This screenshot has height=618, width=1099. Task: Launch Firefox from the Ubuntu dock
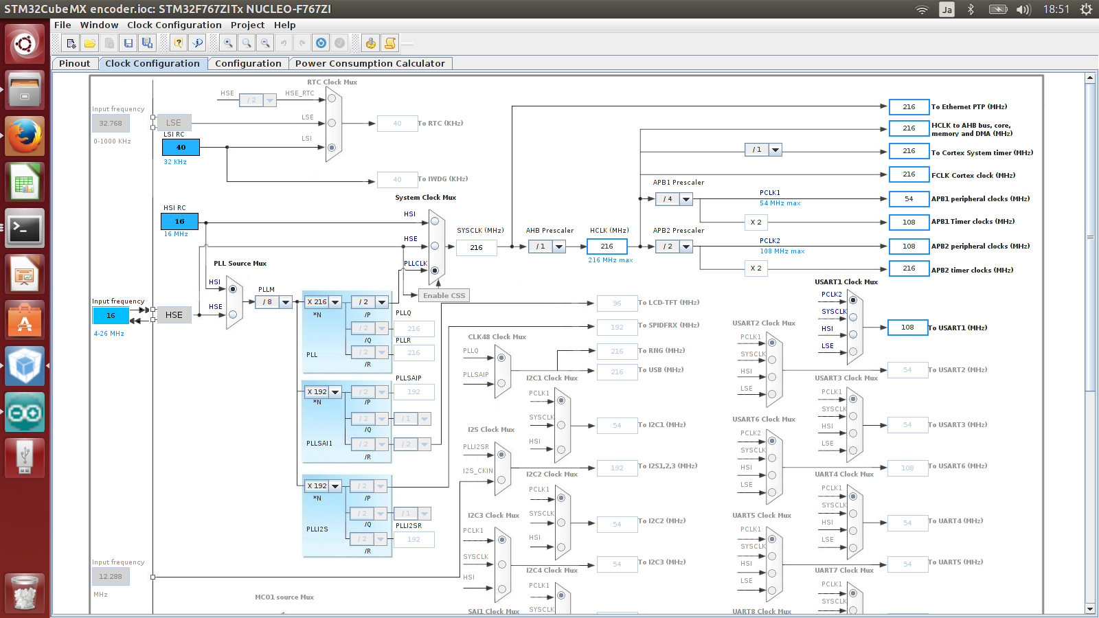coord(25,135)
